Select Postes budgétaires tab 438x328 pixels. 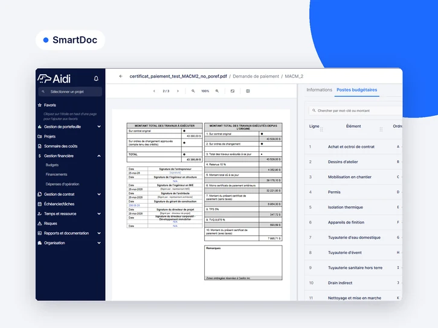pos(356,90)
